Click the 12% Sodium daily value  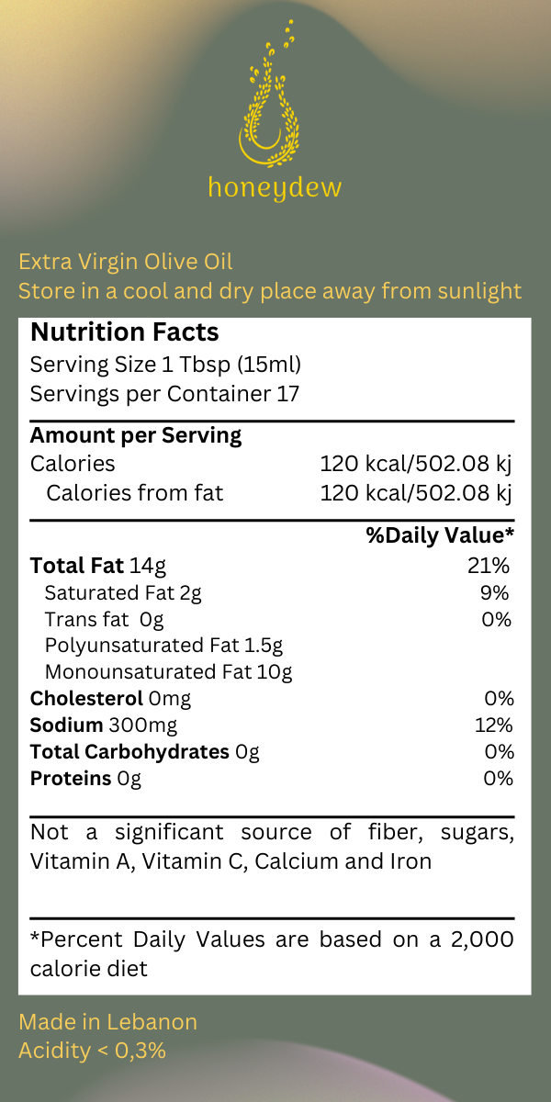point(493,725)
